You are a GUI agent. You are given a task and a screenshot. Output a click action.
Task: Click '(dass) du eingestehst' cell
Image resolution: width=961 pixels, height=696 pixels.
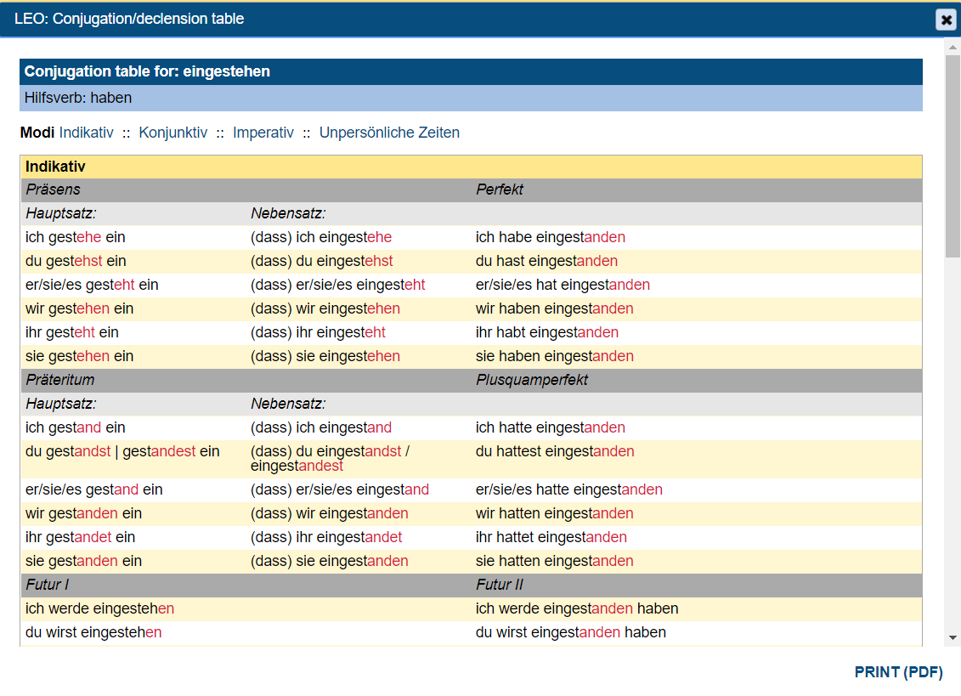pyautogui.click(x=322, y=261)
